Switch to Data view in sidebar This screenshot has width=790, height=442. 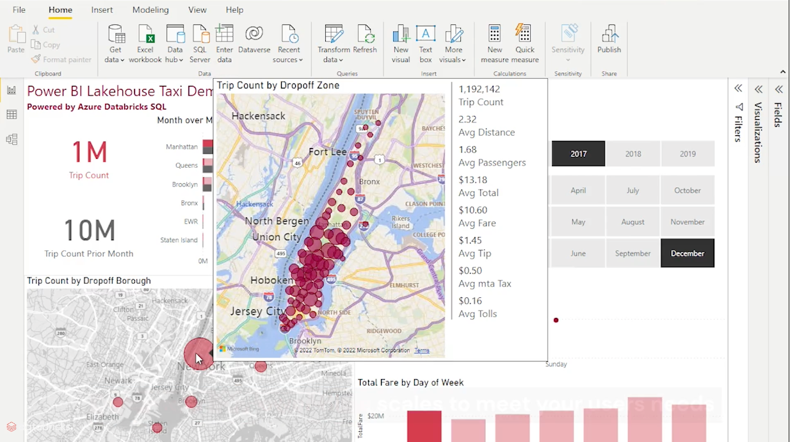(x=12, y=115)
